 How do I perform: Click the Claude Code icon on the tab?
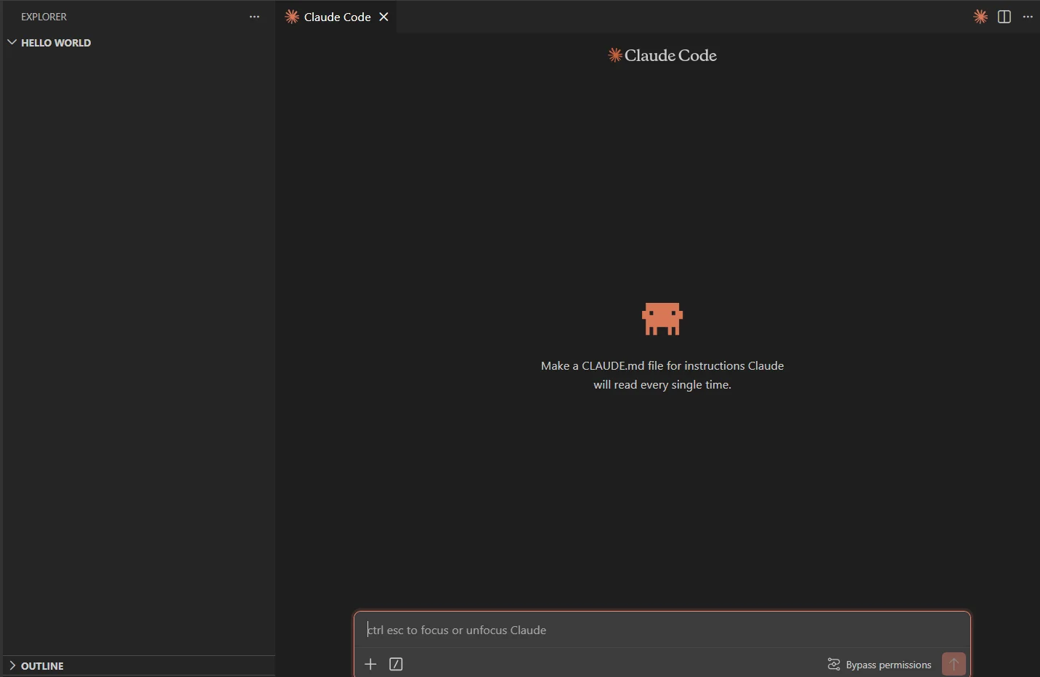tap(293, 17)
